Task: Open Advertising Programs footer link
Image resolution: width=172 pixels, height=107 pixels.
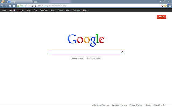Action: coord(101,105)
